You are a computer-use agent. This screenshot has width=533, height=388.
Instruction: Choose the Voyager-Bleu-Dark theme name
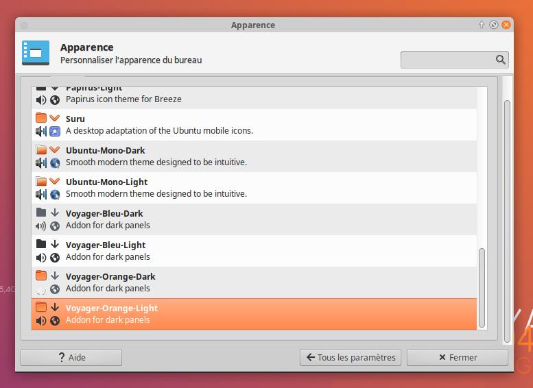coord(104,214)
